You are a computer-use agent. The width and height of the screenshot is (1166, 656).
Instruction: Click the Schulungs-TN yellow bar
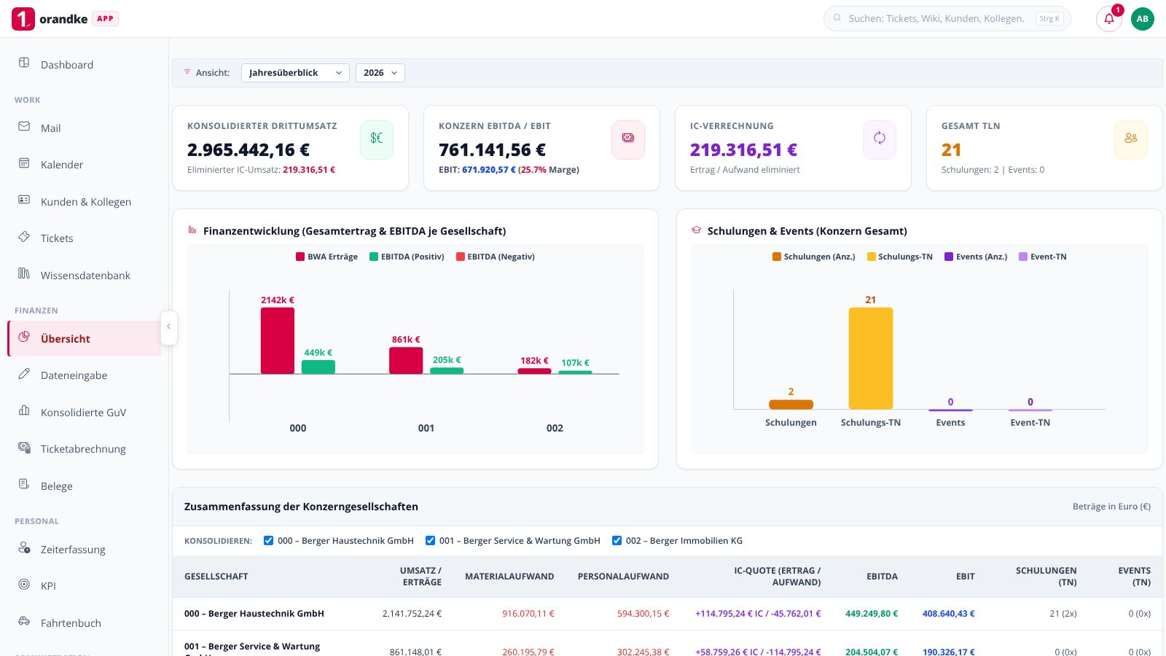coord(871,359)
